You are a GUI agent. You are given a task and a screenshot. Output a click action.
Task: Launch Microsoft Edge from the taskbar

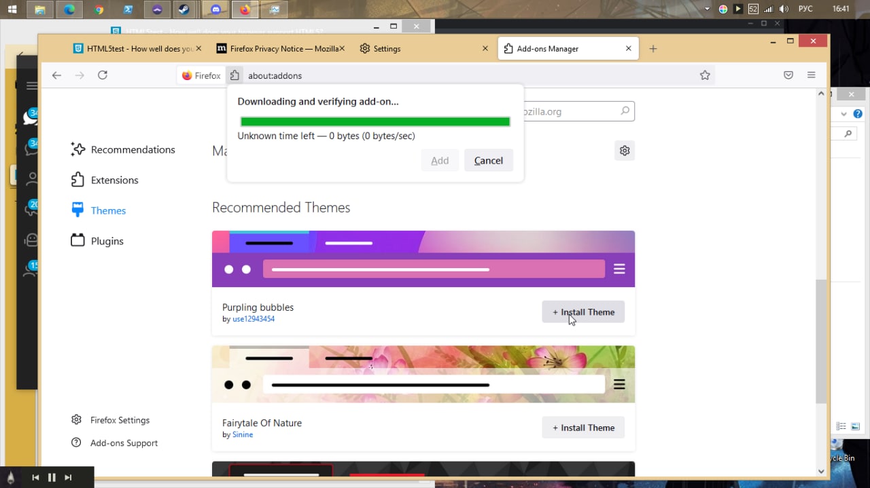(x=69, y=10)
